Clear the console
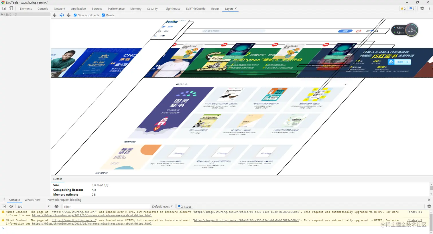Image resolution: width=433 pixels, height=234 pixels. click(x=11, y=206)
